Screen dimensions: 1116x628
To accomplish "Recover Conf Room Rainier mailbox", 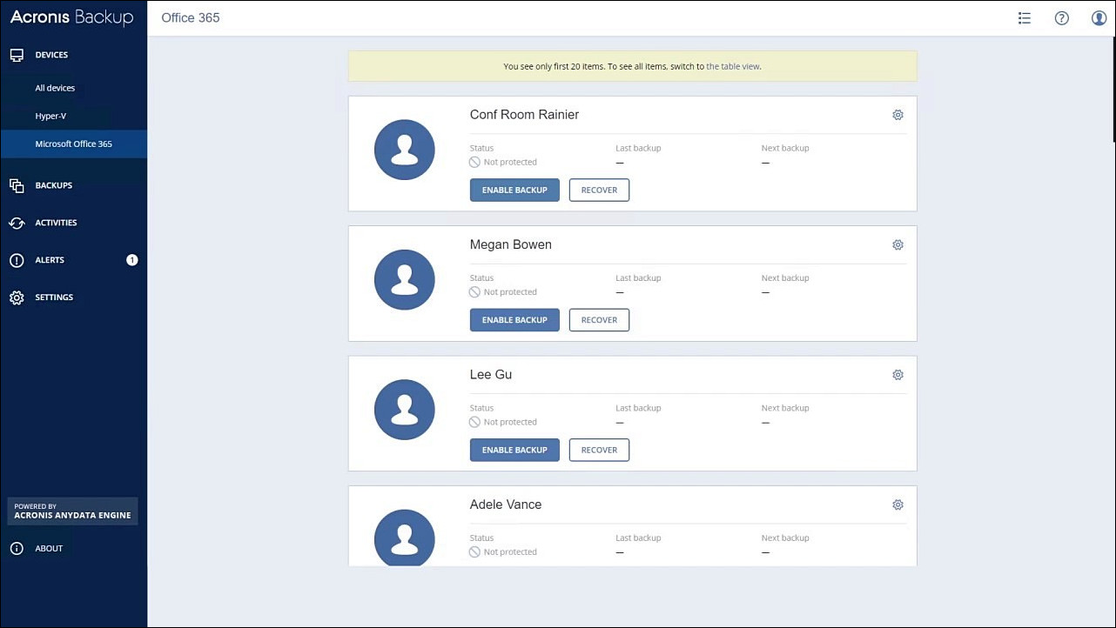I will [599, 190].
